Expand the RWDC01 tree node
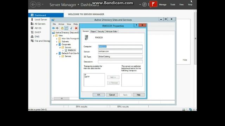This screenshot has height=126, width=225. click(x=63, y=50)
